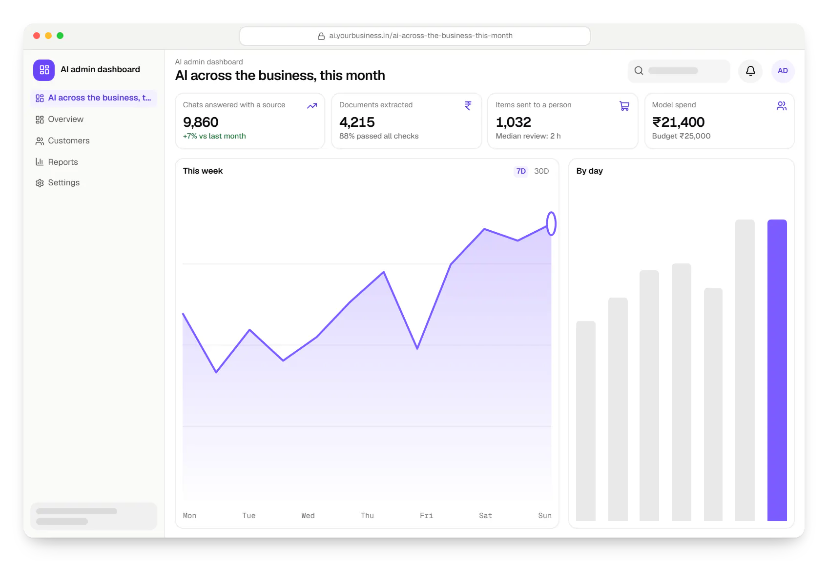Click '+7% vs last month' text
Image resolution: width=828 pixels, height=561 pixels.
click(214, 136)
